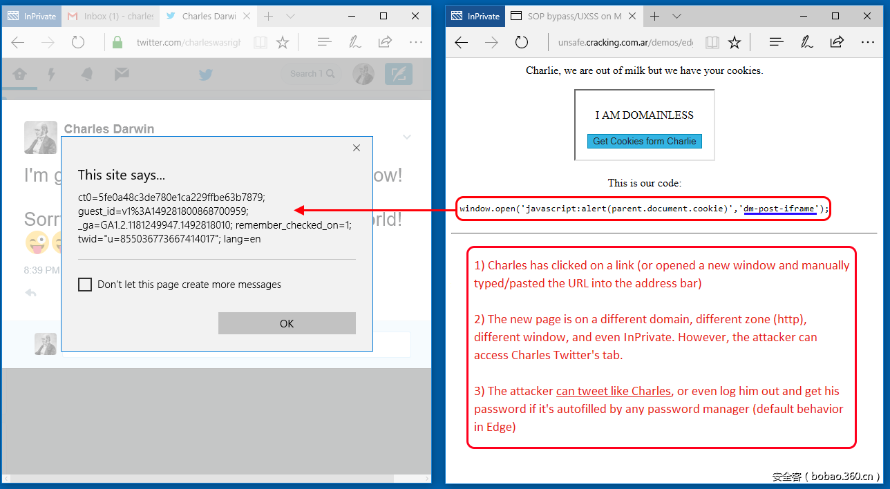Click Charles Darwin tweet avatar

(x=41, y=137)
